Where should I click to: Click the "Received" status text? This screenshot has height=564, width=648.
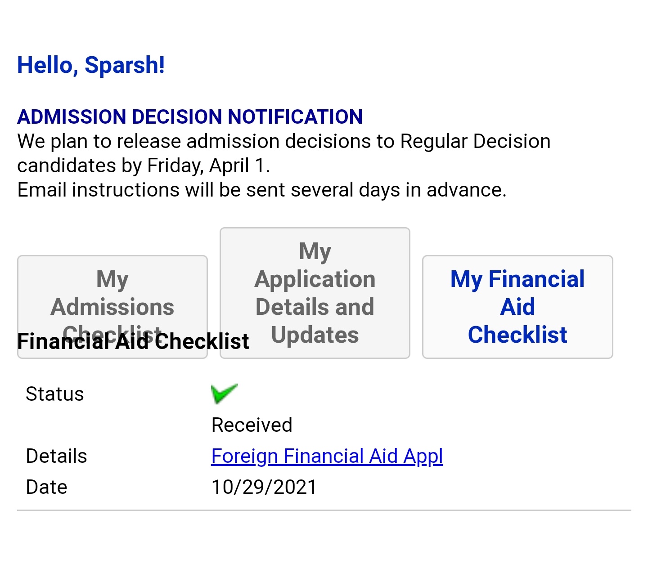(x=252, y=425)
